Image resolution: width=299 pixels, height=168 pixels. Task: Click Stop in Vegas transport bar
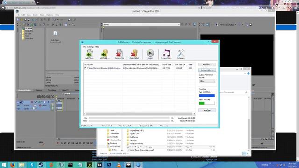point(77,143)
